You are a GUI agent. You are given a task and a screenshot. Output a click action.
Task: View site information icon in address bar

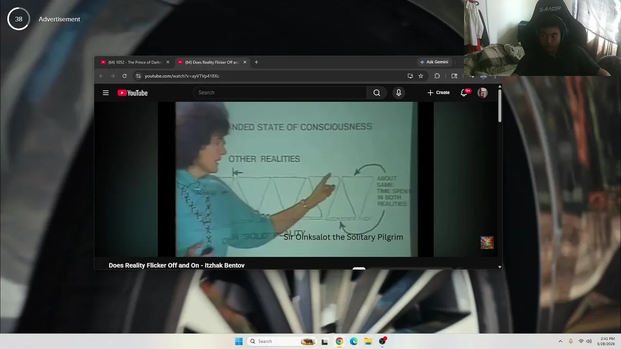[138, 76]
